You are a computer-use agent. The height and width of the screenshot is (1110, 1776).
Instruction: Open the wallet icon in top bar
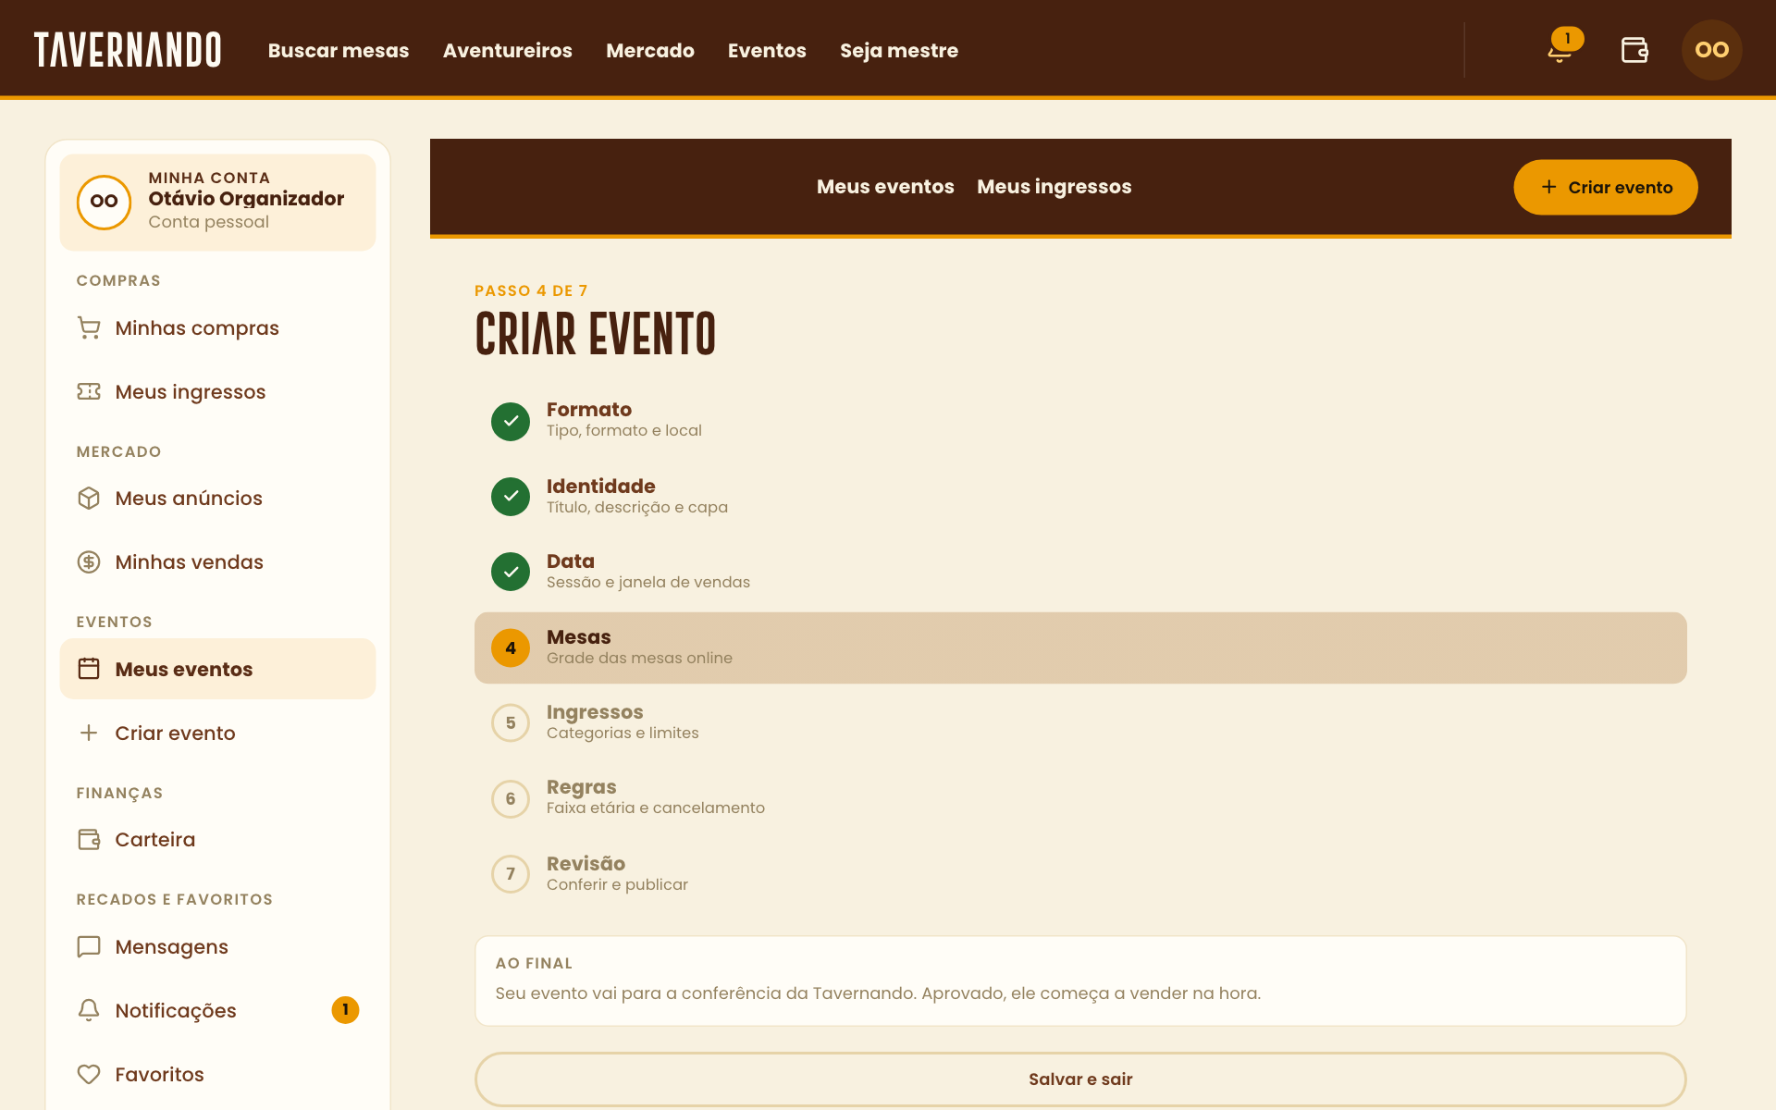(1634, 50)
